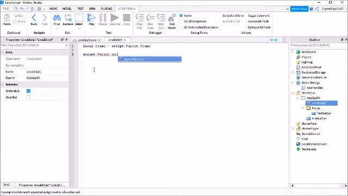
Task: Expand the Workspace tree node
Action: click(293, 52)
